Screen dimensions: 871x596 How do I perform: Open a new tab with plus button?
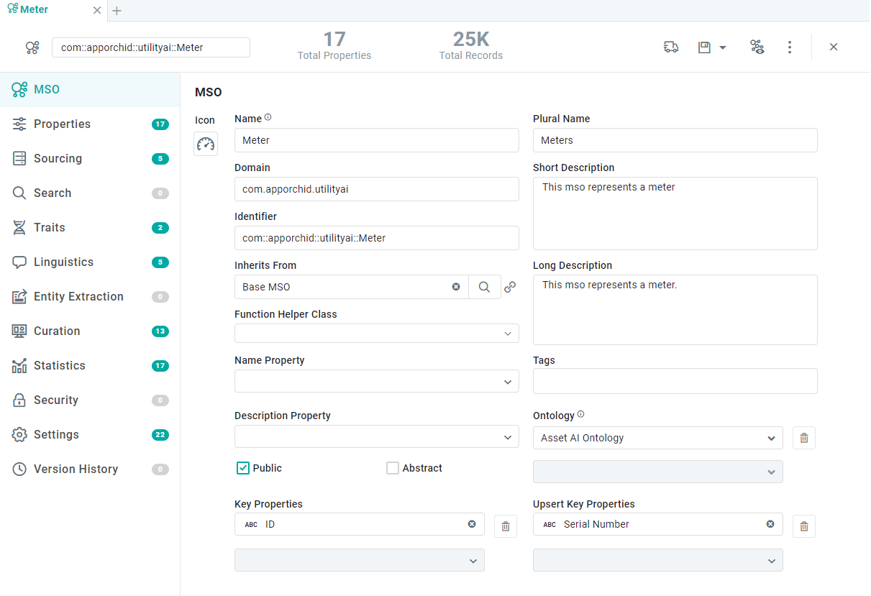click(x=117, y=11)
